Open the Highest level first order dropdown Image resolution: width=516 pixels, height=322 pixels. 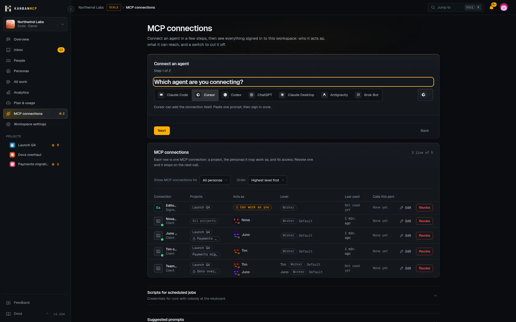(x=267, y=180)
